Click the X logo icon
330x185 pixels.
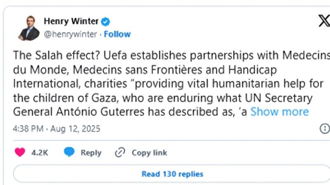324,21
